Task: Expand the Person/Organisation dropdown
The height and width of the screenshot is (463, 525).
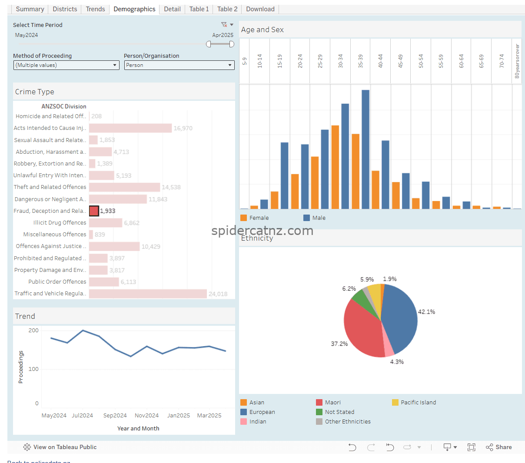Action: pos(179,65)
